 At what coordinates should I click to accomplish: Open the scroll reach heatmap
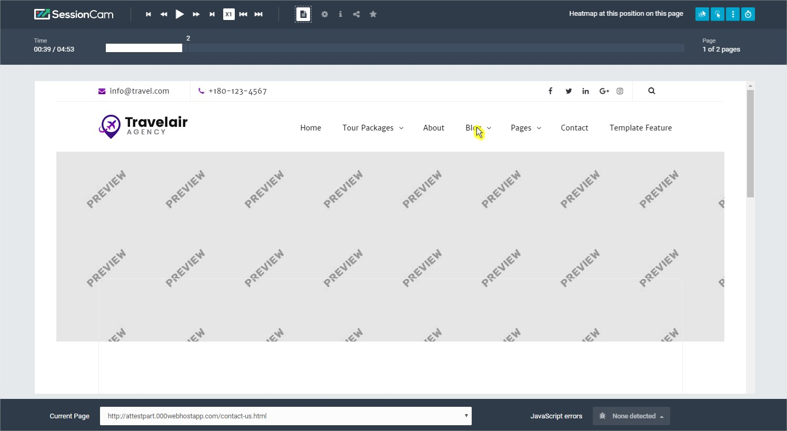pyautogui.click(x=733, y=14)
